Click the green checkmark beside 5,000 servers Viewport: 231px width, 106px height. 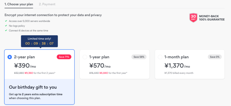[x=6, y=21]
